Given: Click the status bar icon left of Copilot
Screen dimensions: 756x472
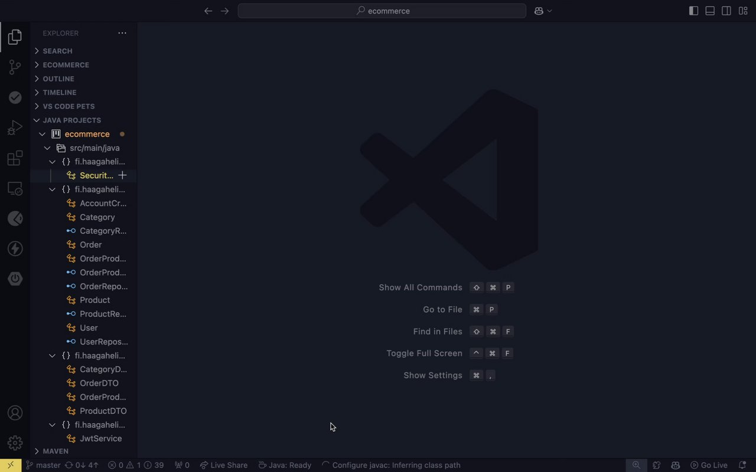Looking at the screenshot, I should point(656,465).
